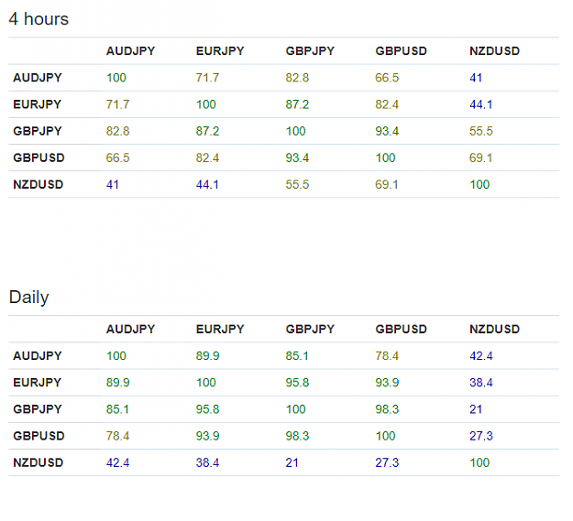
Task: Click 55.5 in 4 hours GBPJPY row
Action: coord(481,131)
